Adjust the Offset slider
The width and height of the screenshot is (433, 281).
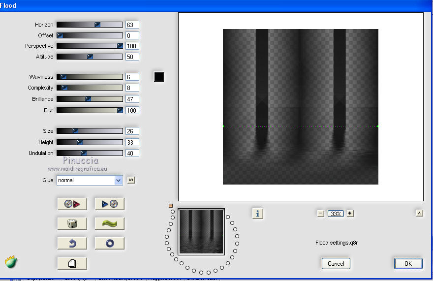(x=90, y=35)
